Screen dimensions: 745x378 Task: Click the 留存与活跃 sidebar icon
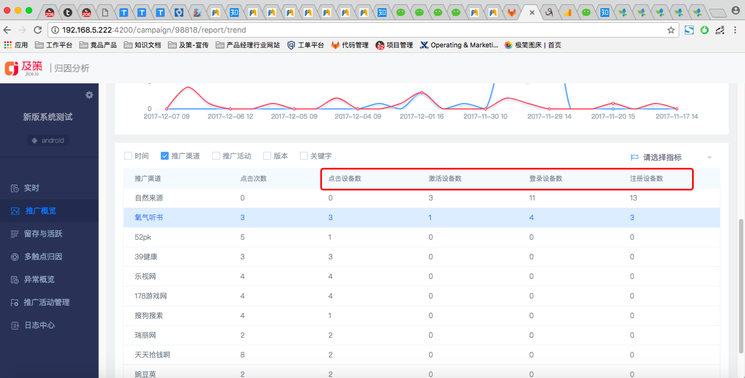click(15, 234)
